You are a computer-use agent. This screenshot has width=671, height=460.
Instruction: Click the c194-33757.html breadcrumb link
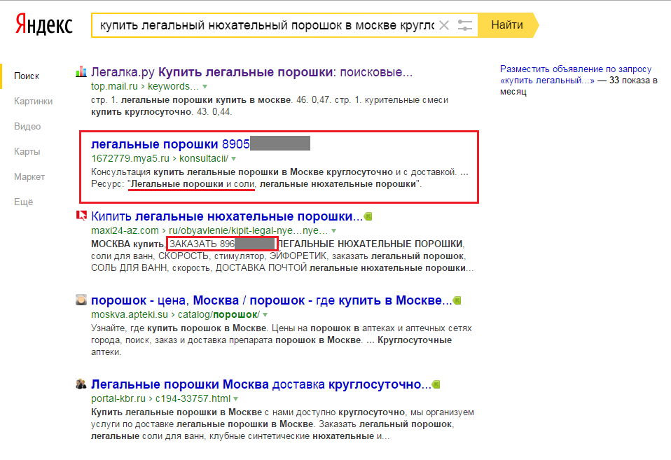[193, 398]
